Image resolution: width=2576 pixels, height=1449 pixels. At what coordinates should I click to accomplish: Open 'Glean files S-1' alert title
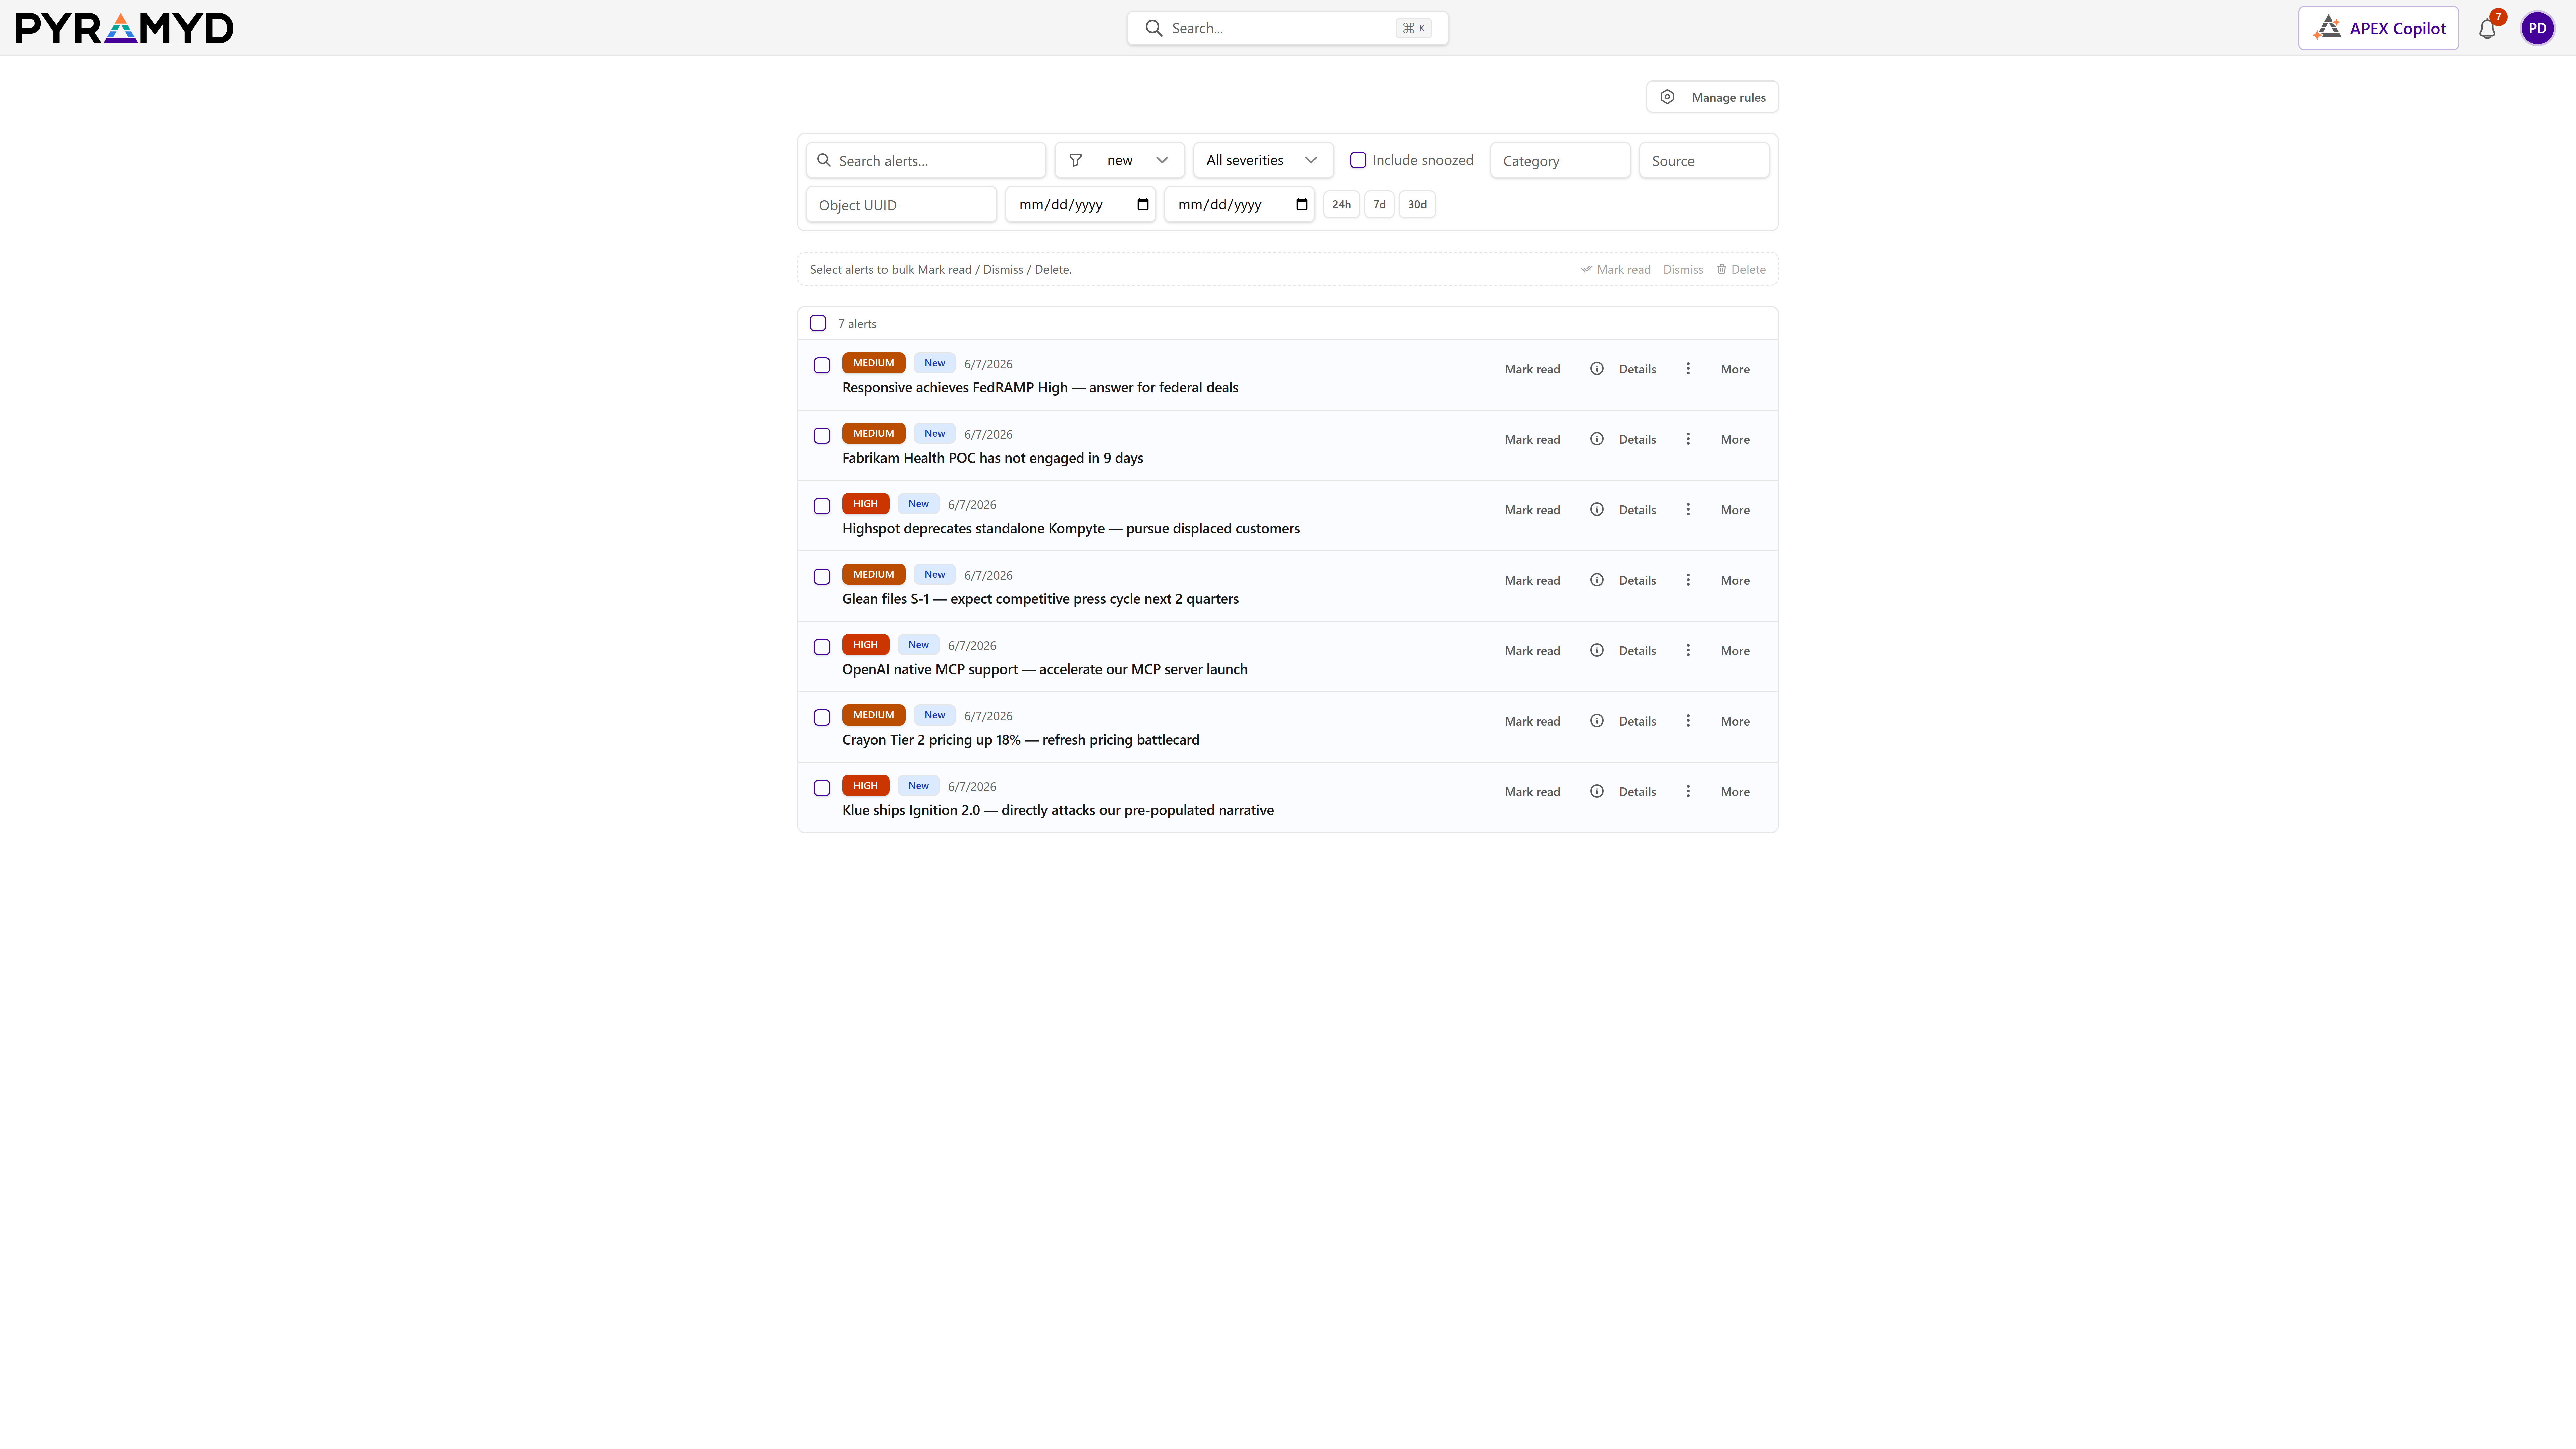(1040, 599)
